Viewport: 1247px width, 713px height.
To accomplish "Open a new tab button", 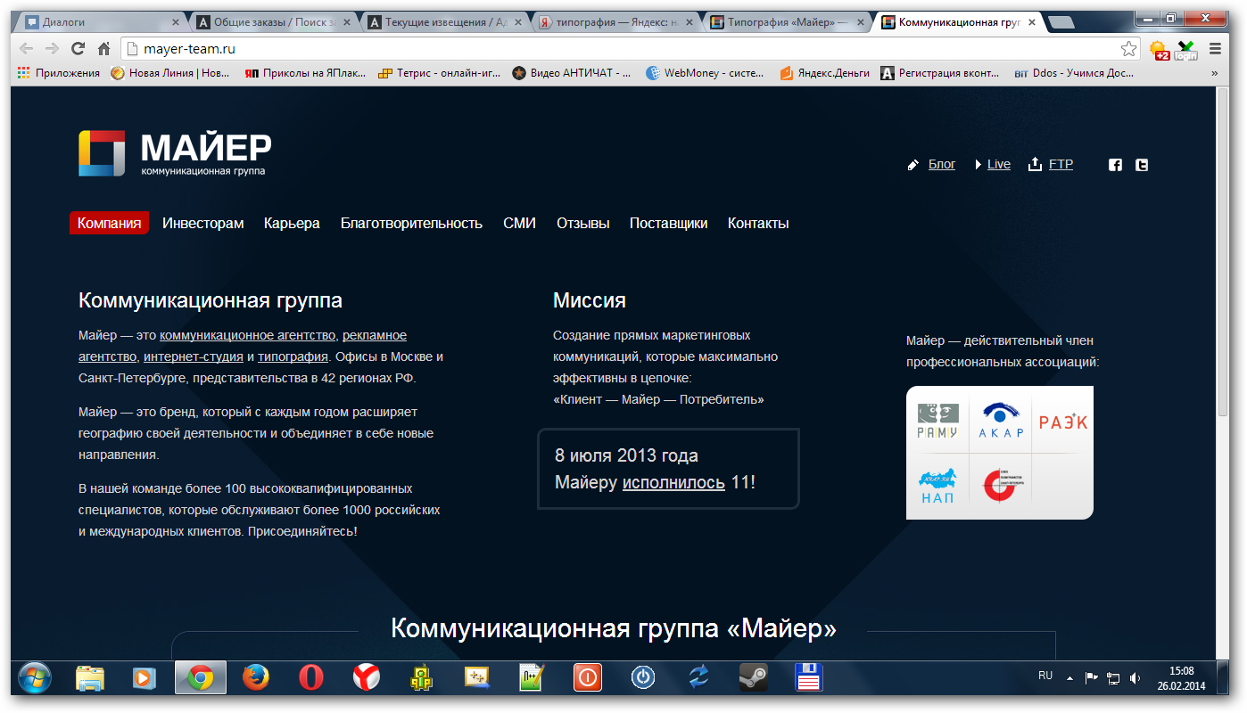I will point(1061,22).
